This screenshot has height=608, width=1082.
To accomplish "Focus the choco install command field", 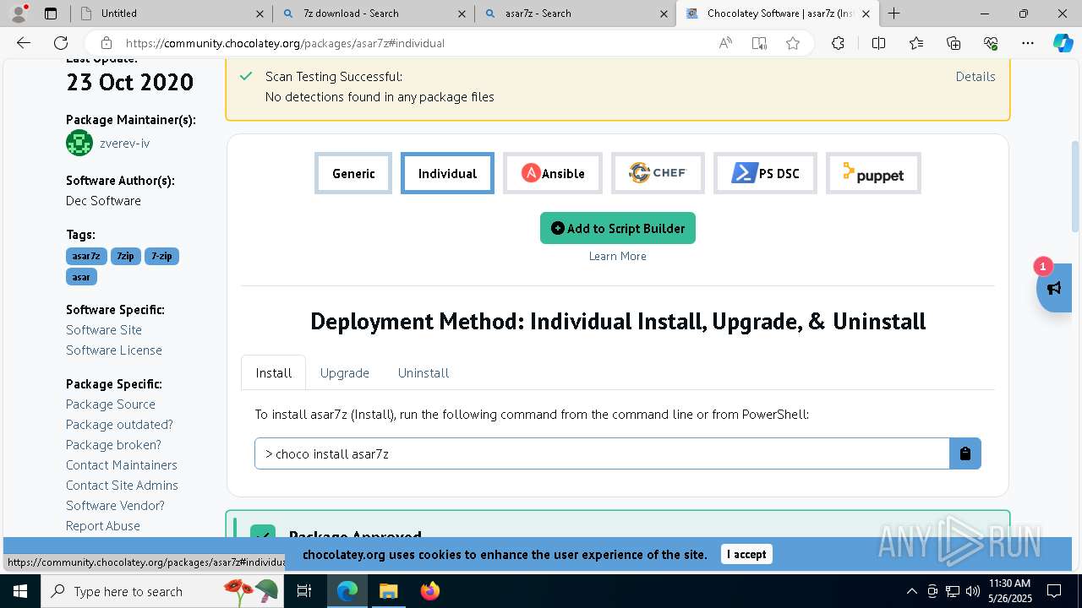I will 602,453.
